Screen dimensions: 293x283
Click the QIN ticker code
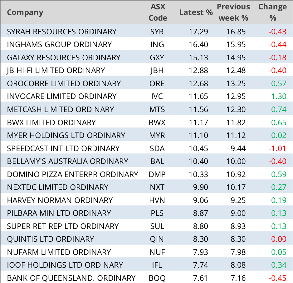point(157,239)
